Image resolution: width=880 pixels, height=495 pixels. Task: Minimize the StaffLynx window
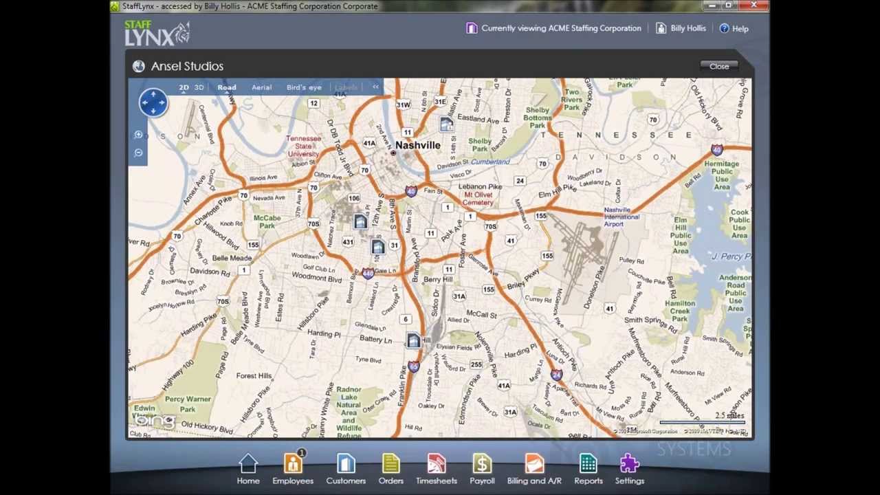click(x=712, y=5)
